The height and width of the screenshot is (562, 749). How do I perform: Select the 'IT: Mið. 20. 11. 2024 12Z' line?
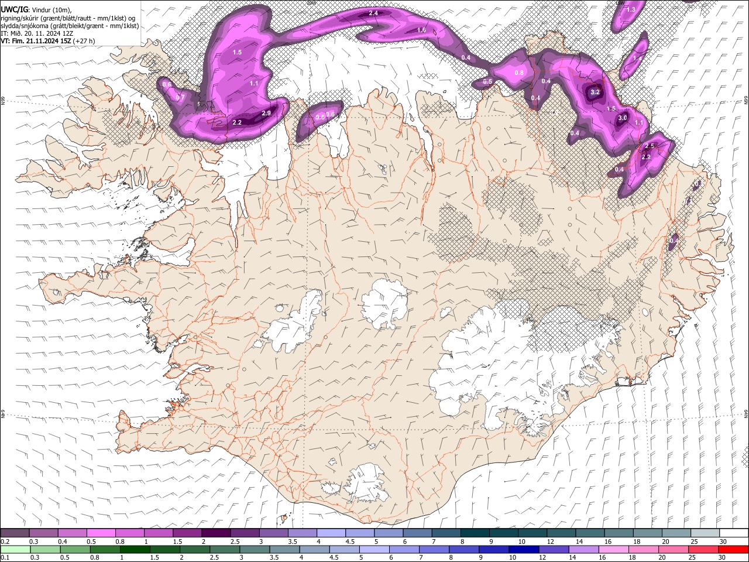37,33
